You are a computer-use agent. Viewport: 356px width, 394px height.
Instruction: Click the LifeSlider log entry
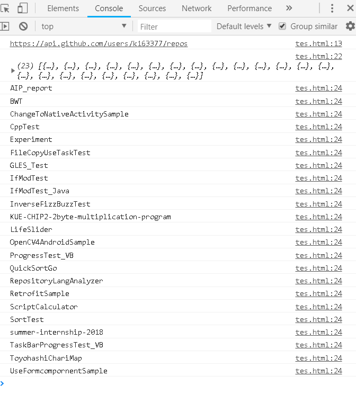click(31, 230)
